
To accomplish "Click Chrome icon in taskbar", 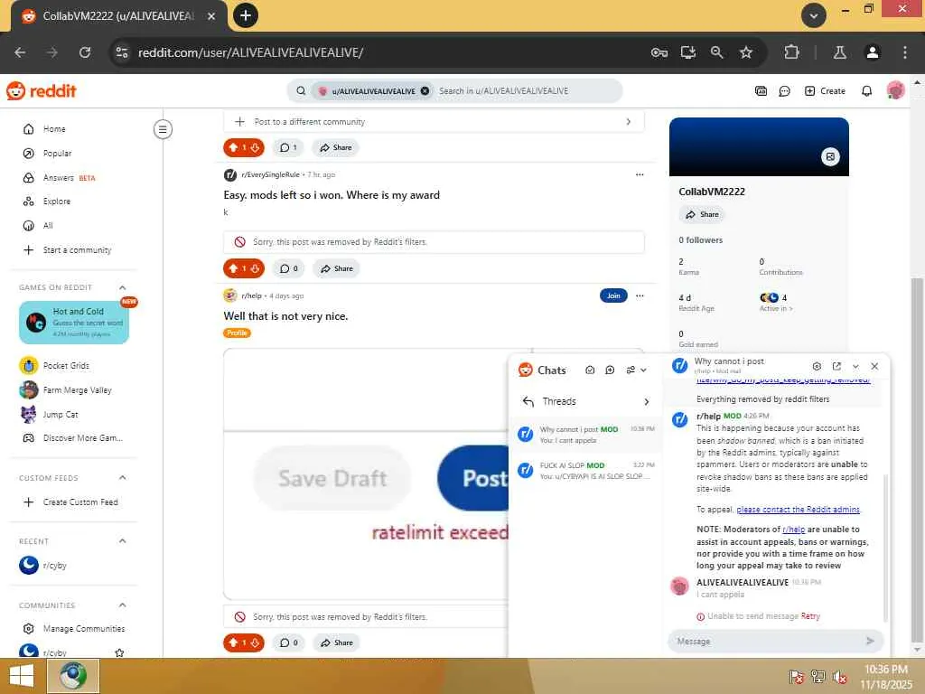I will (73, 676).
